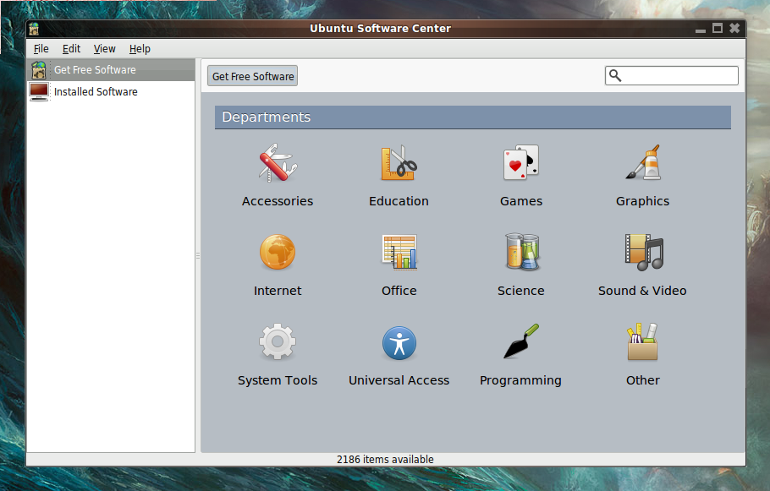Maximize the Ubuntu Software Center window
The height and width of the screenshot is (491, 770).
pos(718,29)
